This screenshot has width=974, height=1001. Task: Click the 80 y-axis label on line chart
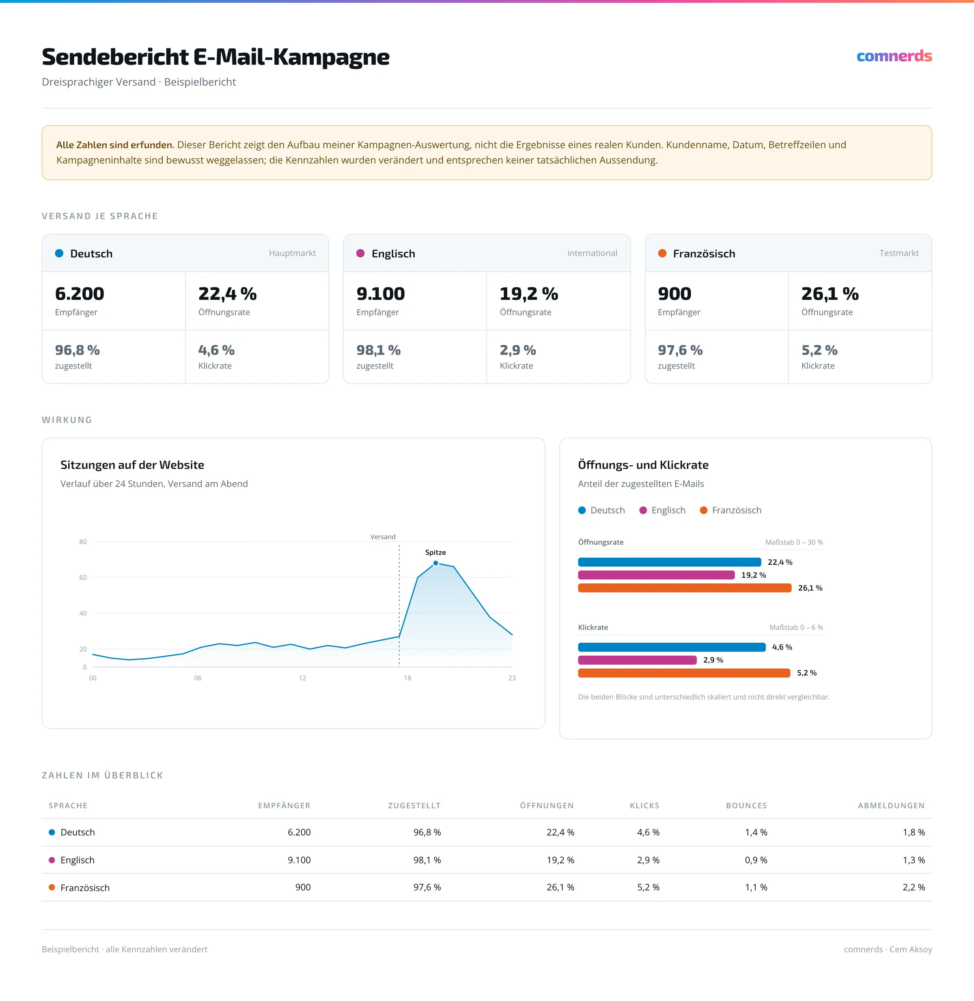coord(83,542)
